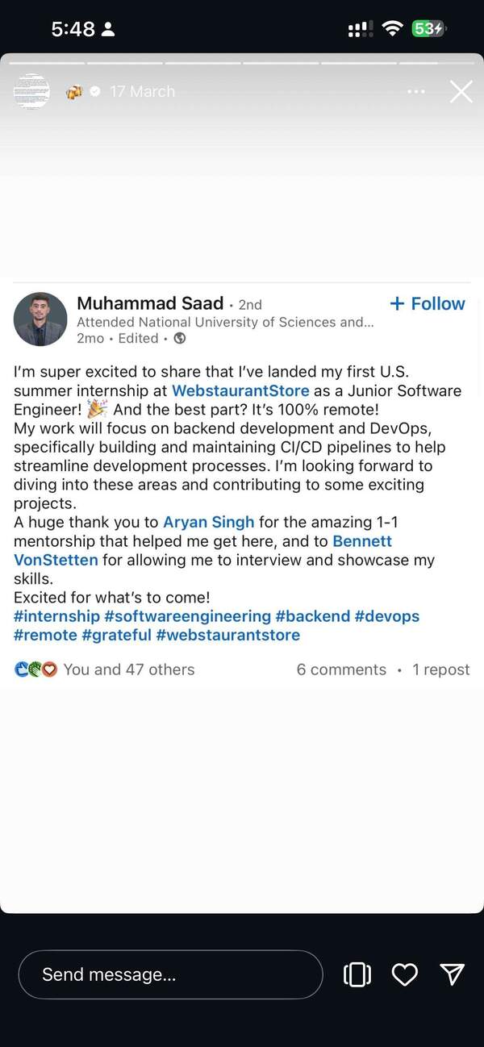Viewport: 484px width, 1047px height.
Task: Open the three-dot story options menu
Action: 416,92
